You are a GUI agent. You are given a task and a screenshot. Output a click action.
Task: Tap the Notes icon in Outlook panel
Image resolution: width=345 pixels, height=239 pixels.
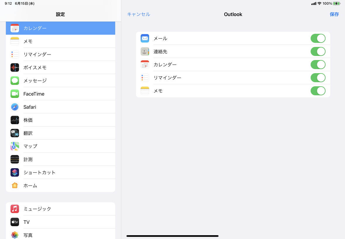145,91
